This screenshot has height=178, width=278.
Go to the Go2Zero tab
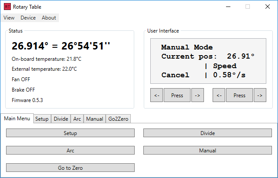click(x=118, y=119)
